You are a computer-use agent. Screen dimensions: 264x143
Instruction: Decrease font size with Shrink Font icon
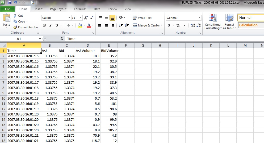[92, 18]
